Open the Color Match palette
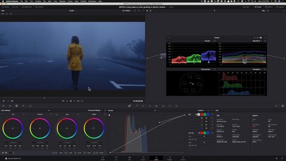This screenshot has height=161, width=286. (10, 106)
